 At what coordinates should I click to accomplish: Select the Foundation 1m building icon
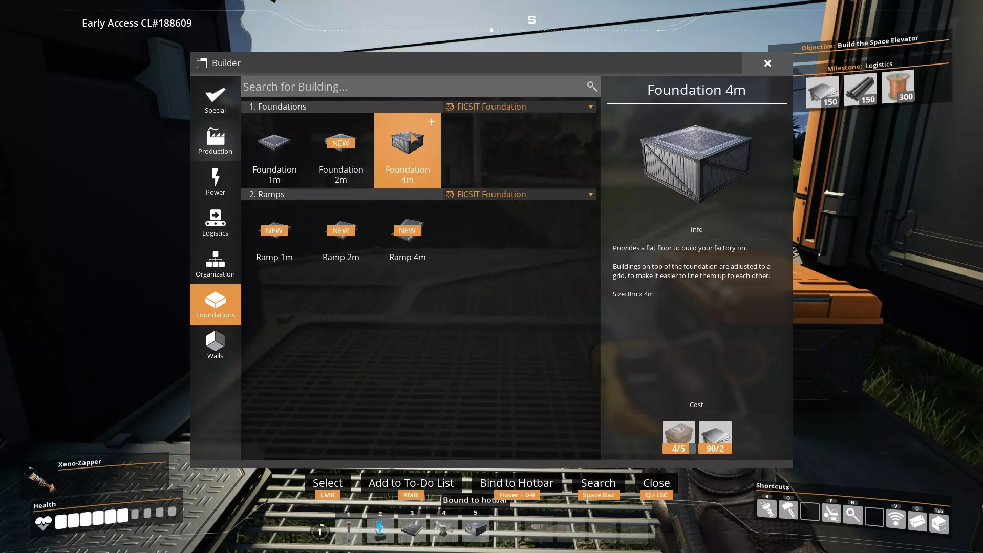pos(274,143)
